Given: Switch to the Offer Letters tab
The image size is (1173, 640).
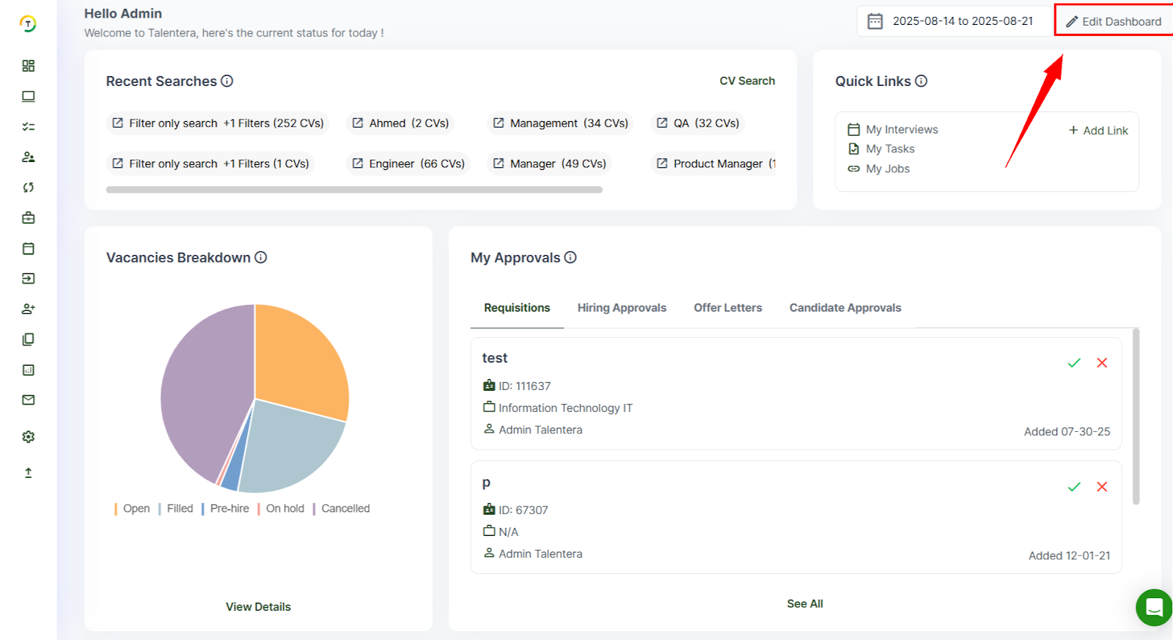Looking at the screenshot, I should point(728,308).
